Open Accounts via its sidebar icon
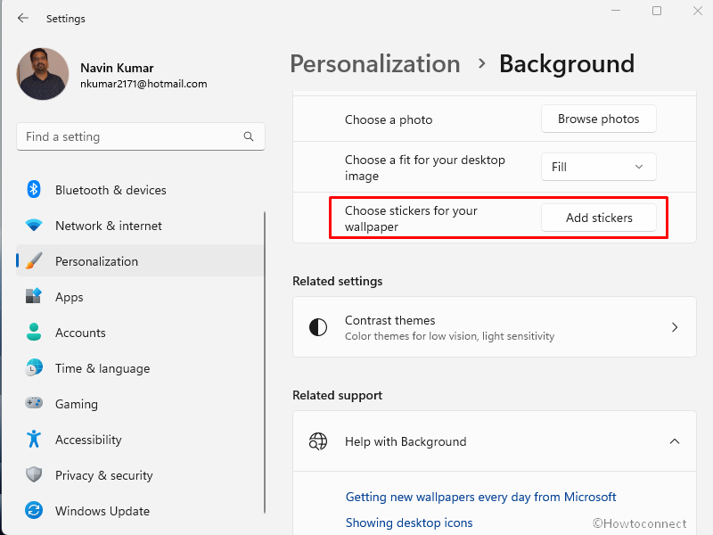Screen dimensions: 713x535 34,333
